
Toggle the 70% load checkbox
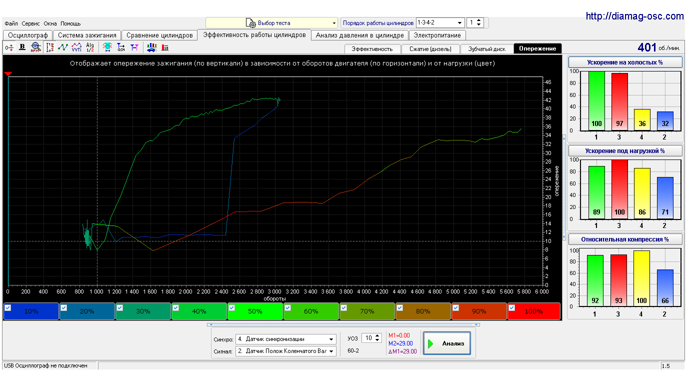(x=343, y=308)
